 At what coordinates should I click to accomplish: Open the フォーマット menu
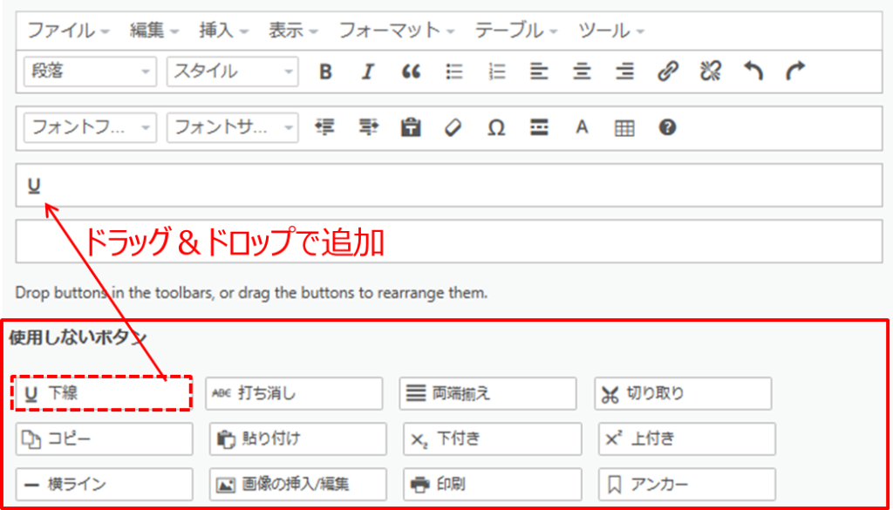tap(397, 31)
